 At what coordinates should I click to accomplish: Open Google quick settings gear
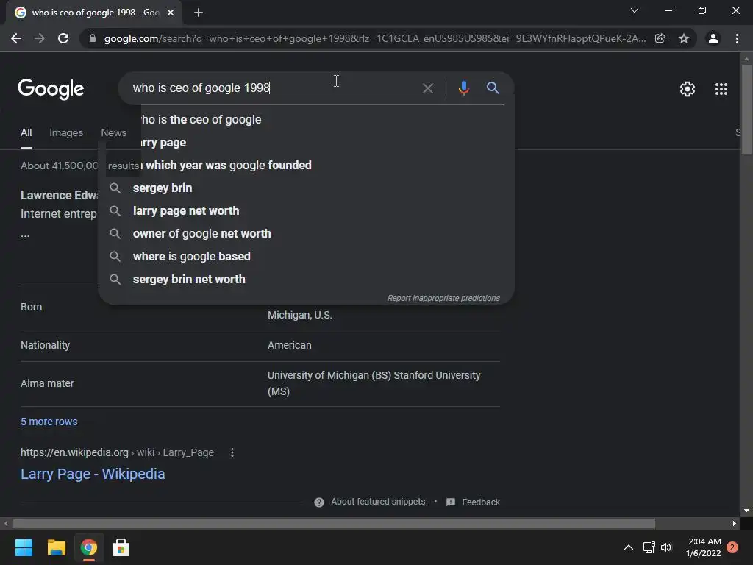688,89
